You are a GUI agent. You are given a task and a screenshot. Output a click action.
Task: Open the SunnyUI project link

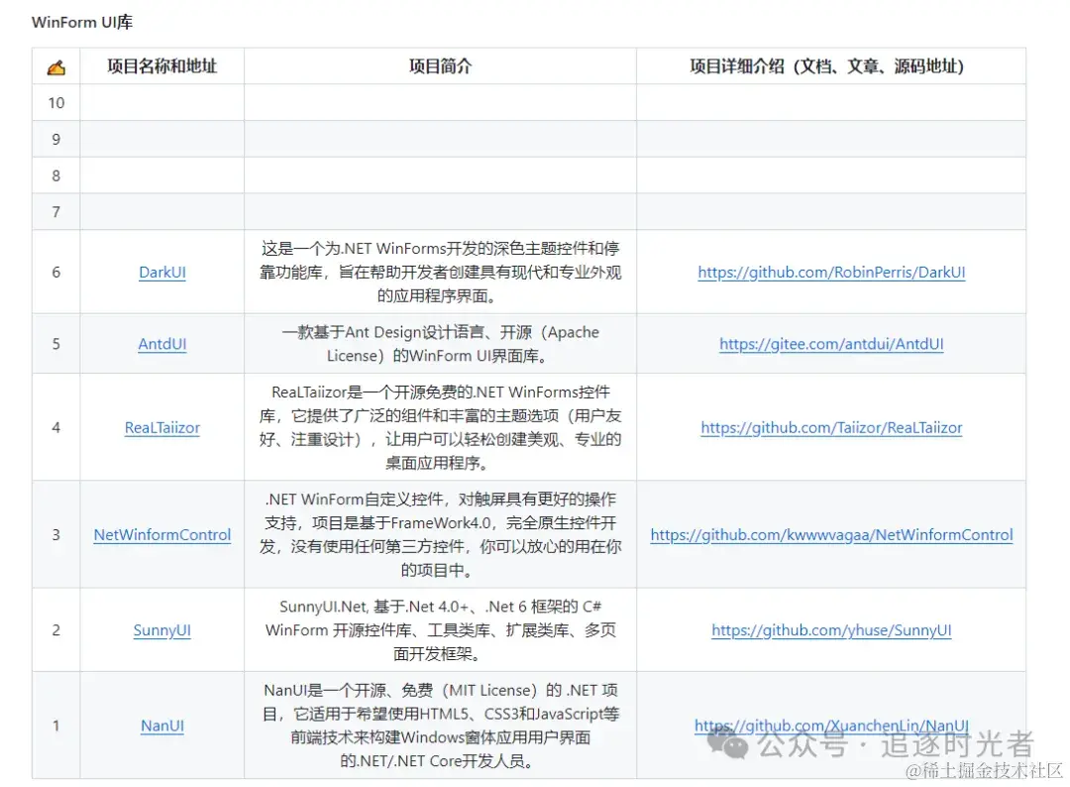tap(162, 630)
